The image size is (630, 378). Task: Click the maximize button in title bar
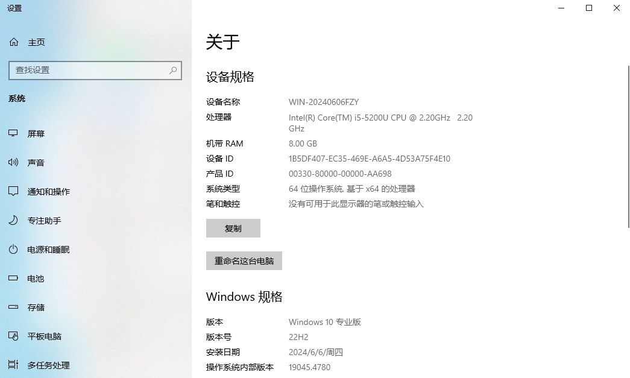588,8
